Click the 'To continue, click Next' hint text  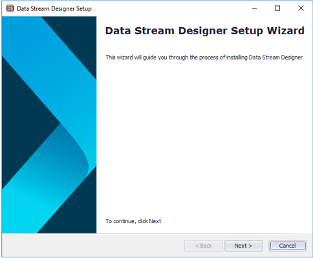tap(133, 221)
